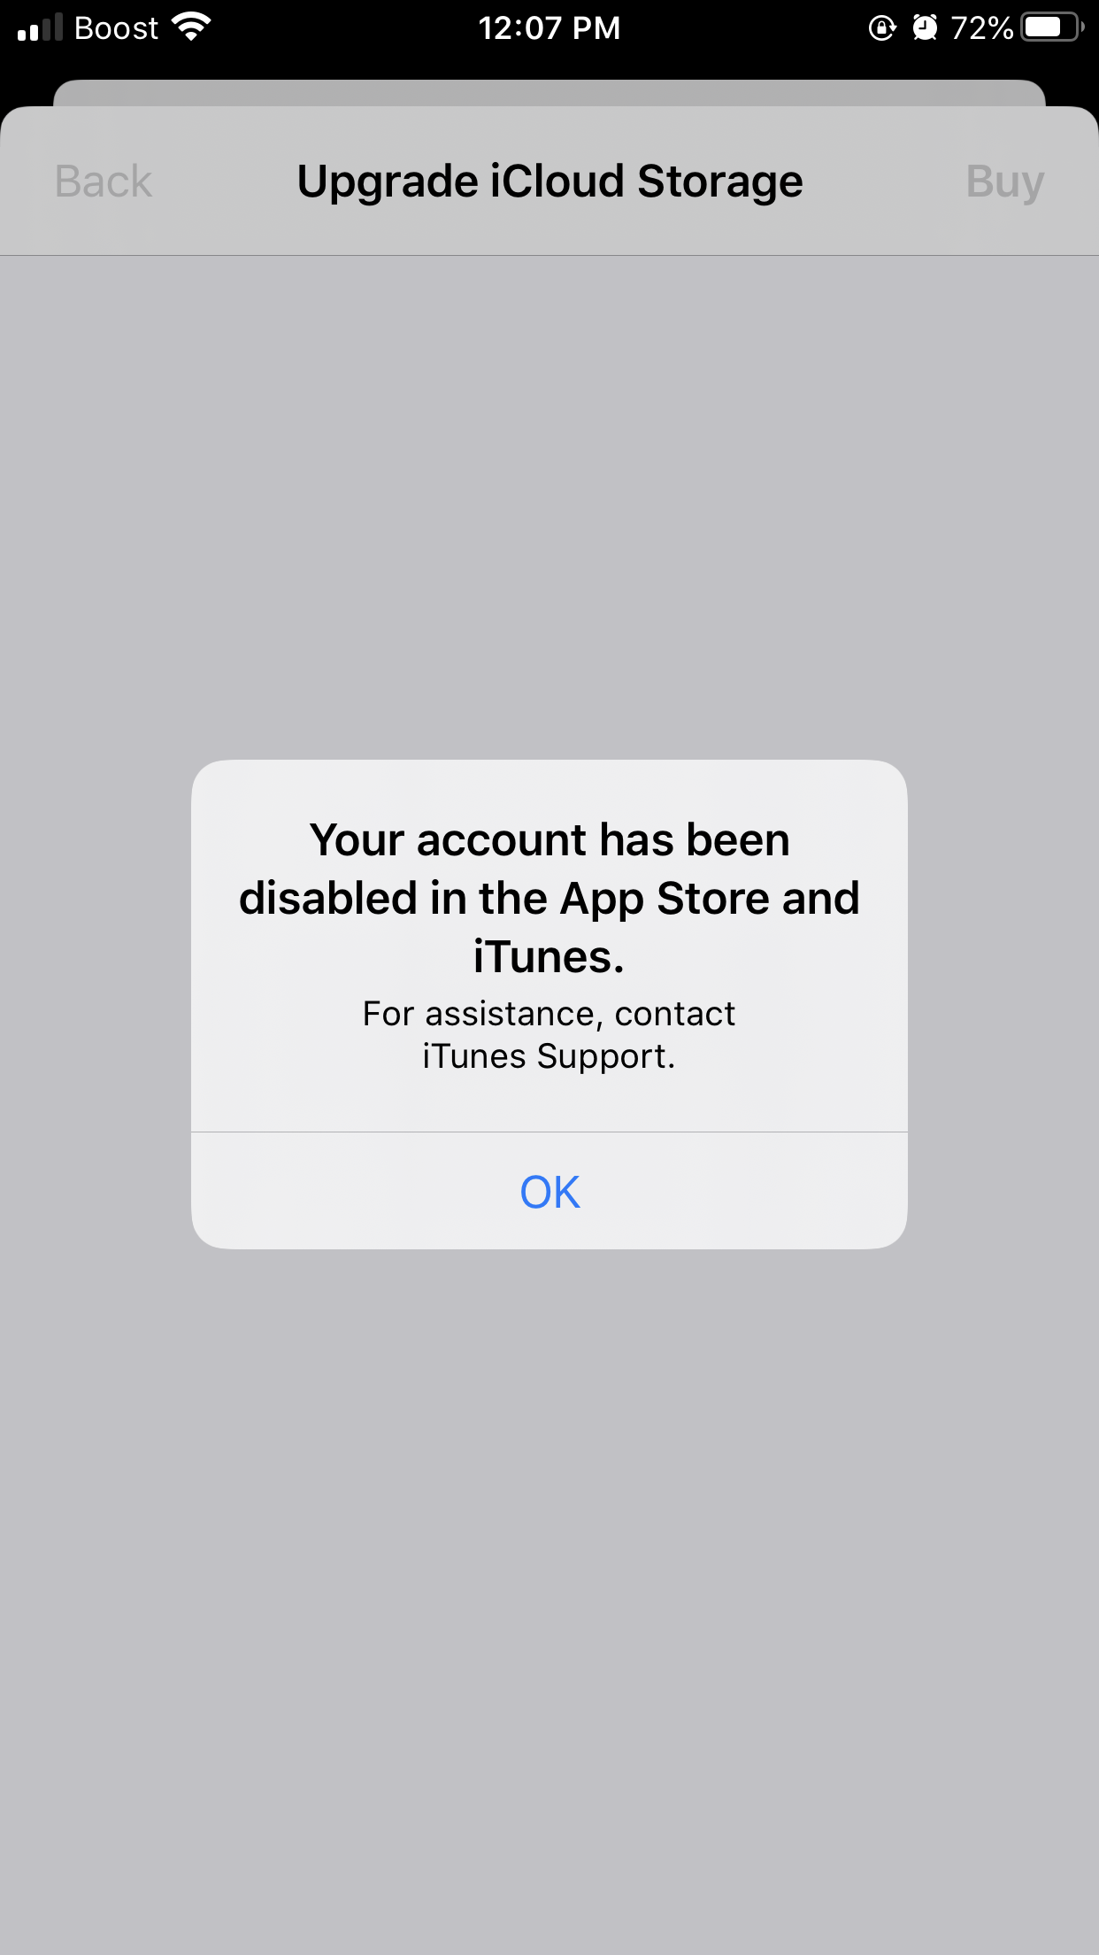Tap the dimmed area below the alert
1099x1955 pixels.
549,1602
